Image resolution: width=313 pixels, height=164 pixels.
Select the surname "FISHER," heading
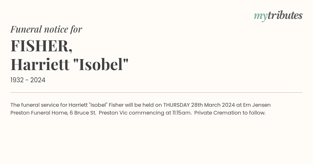pyautogui.click(x=41, y=46)
